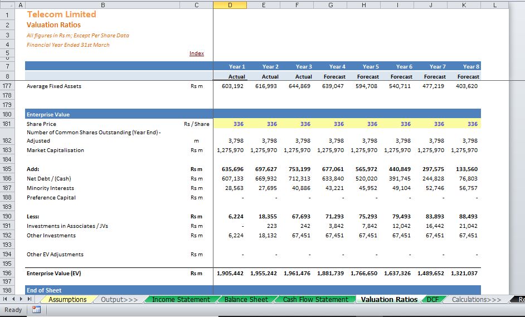Click the Share Price row label
The height and width of the screenshot is (317, 525).
(x=41, y=124)
